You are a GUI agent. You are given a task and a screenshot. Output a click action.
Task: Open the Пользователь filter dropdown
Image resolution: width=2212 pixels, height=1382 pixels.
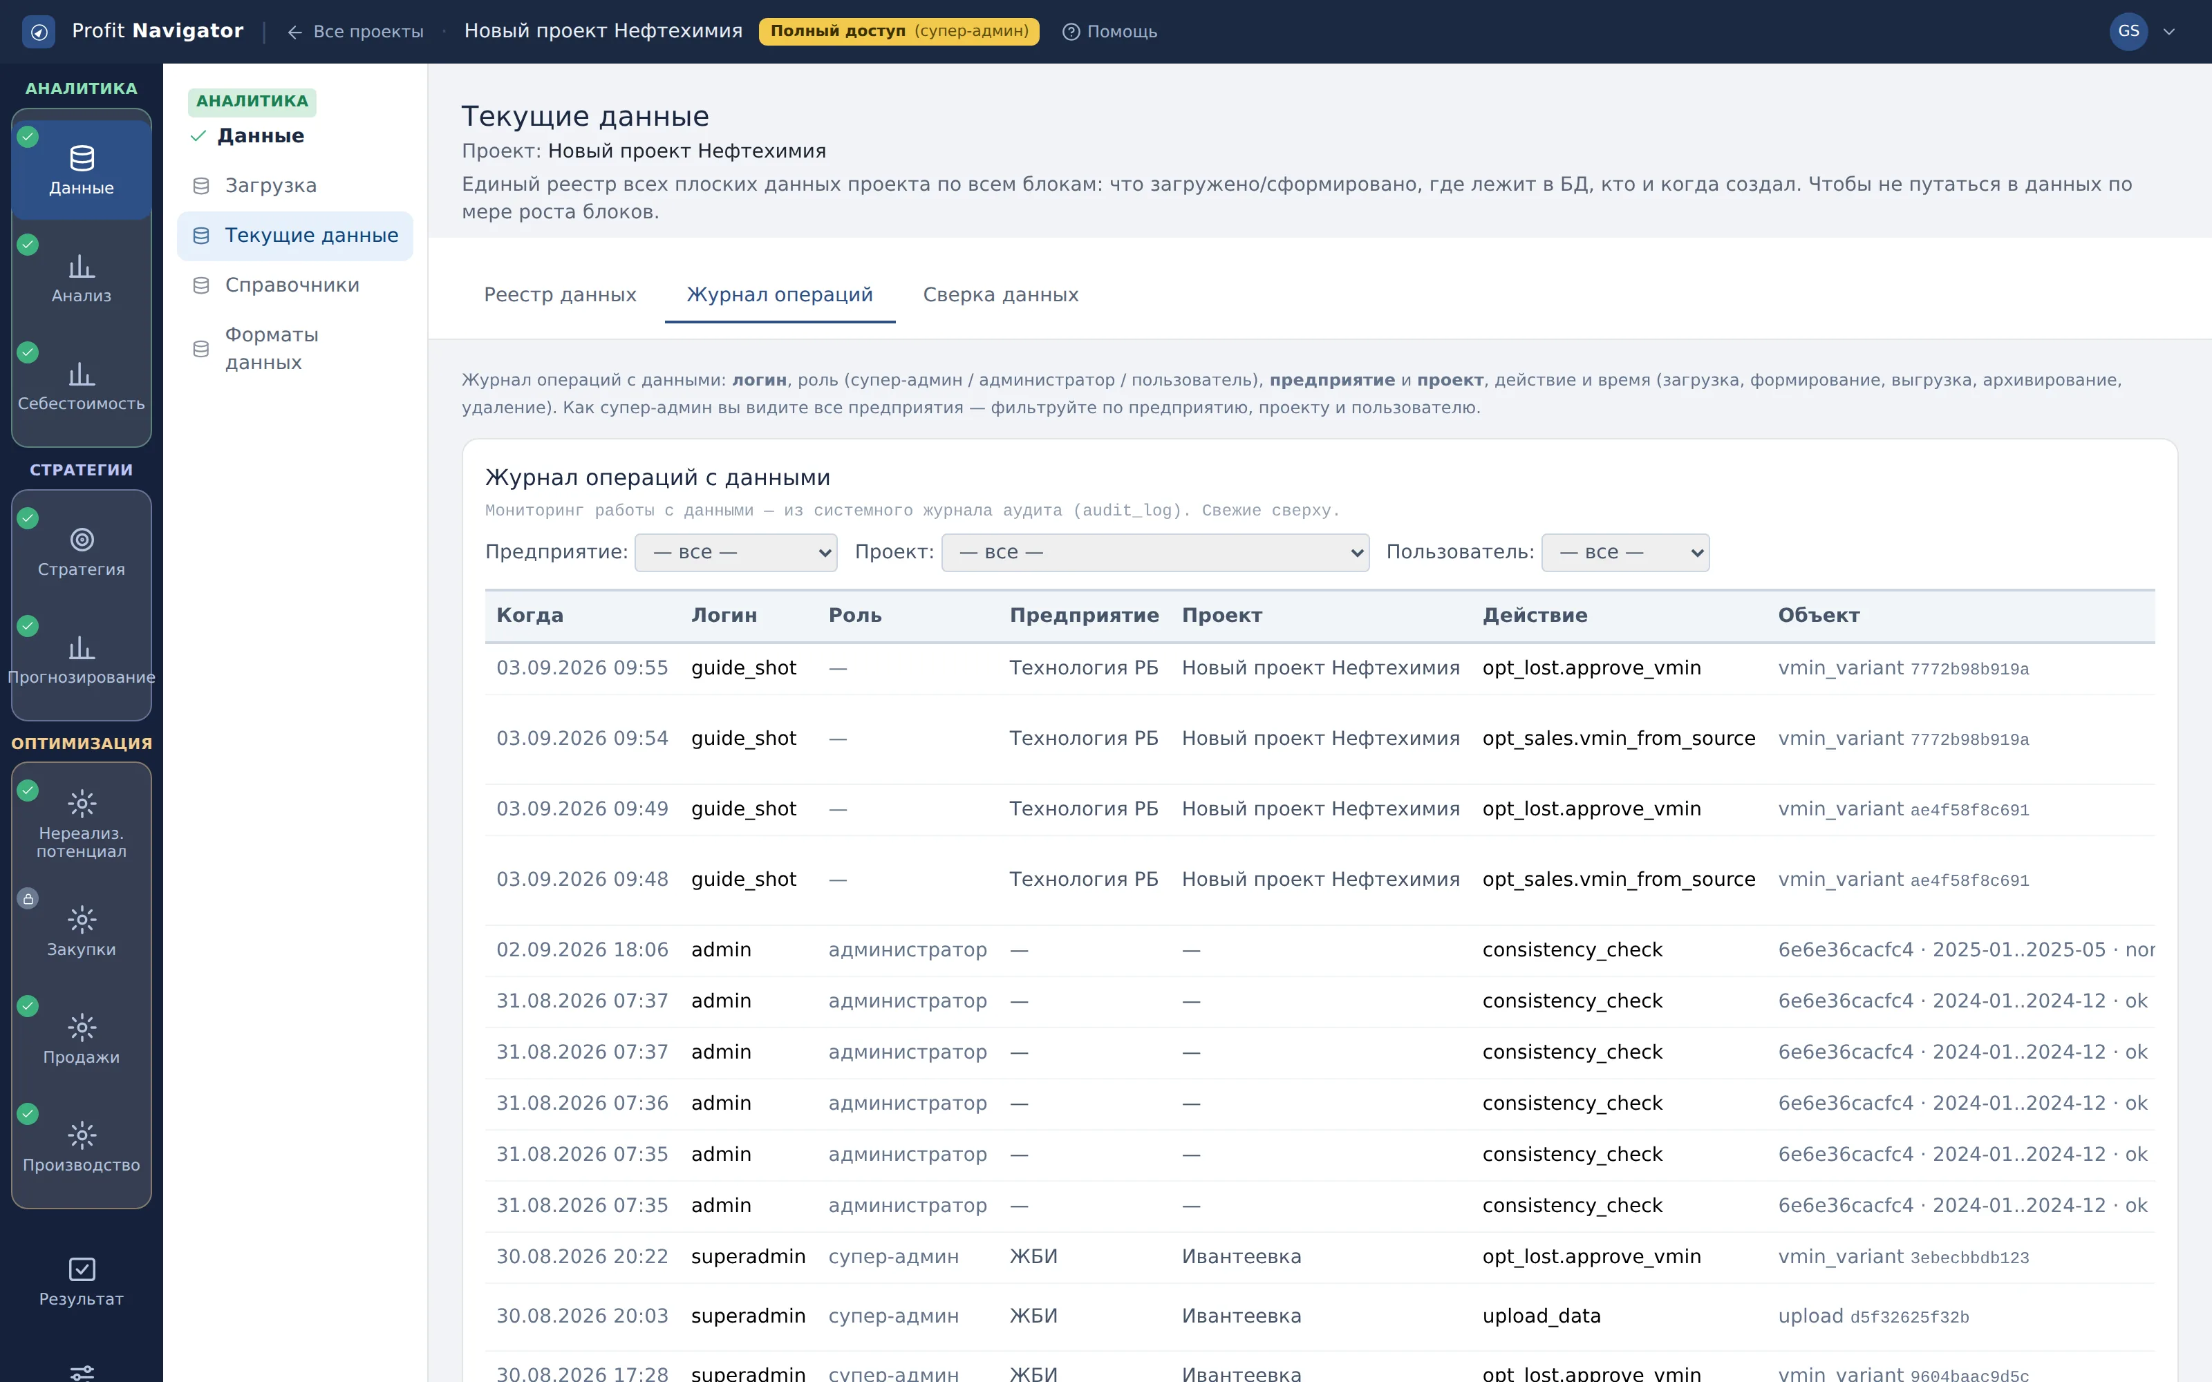(x=1624, y=552)
